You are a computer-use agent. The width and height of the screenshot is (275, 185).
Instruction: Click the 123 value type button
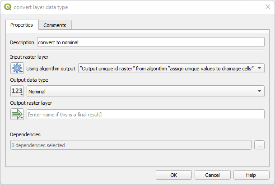(17, 92)
